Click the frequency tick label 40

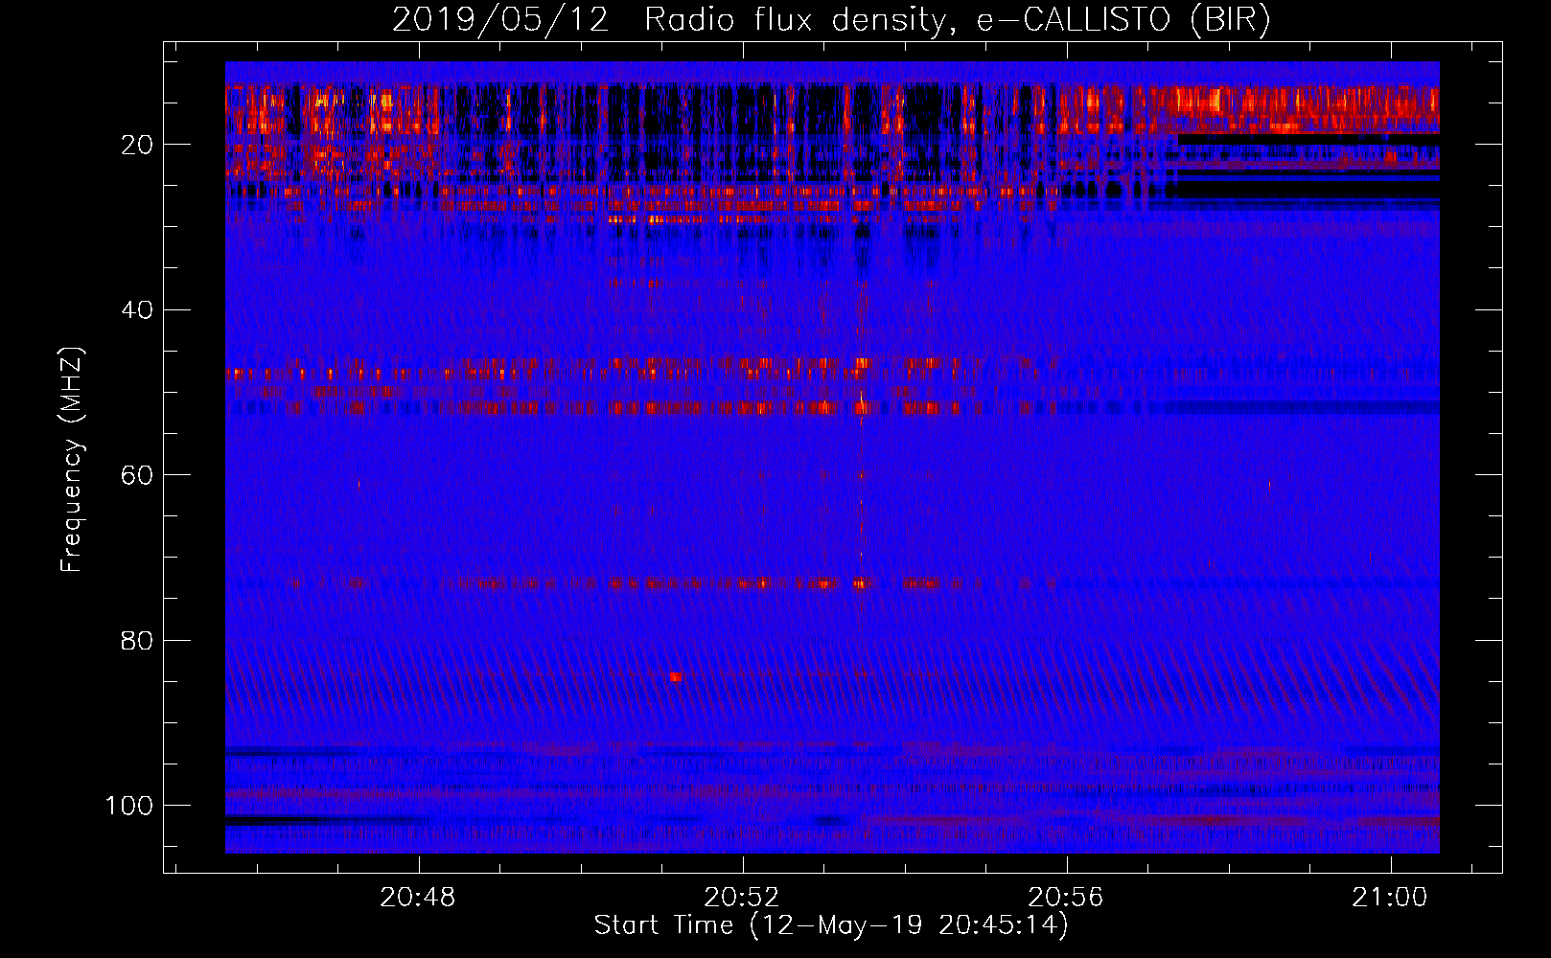point(137,310)
